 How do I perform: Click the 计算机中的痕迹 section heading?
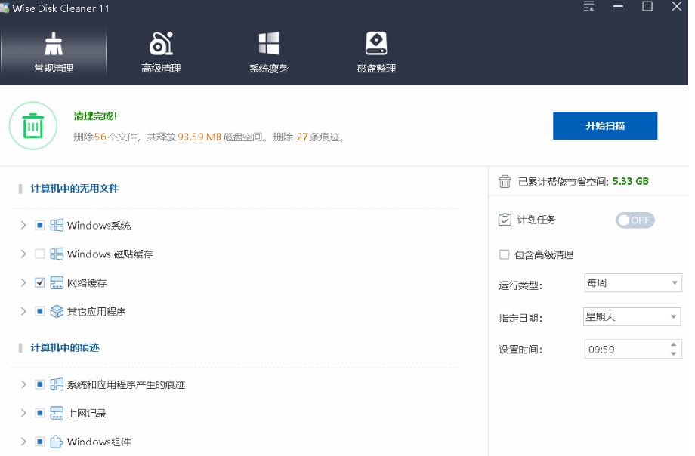tap(65, 347)
